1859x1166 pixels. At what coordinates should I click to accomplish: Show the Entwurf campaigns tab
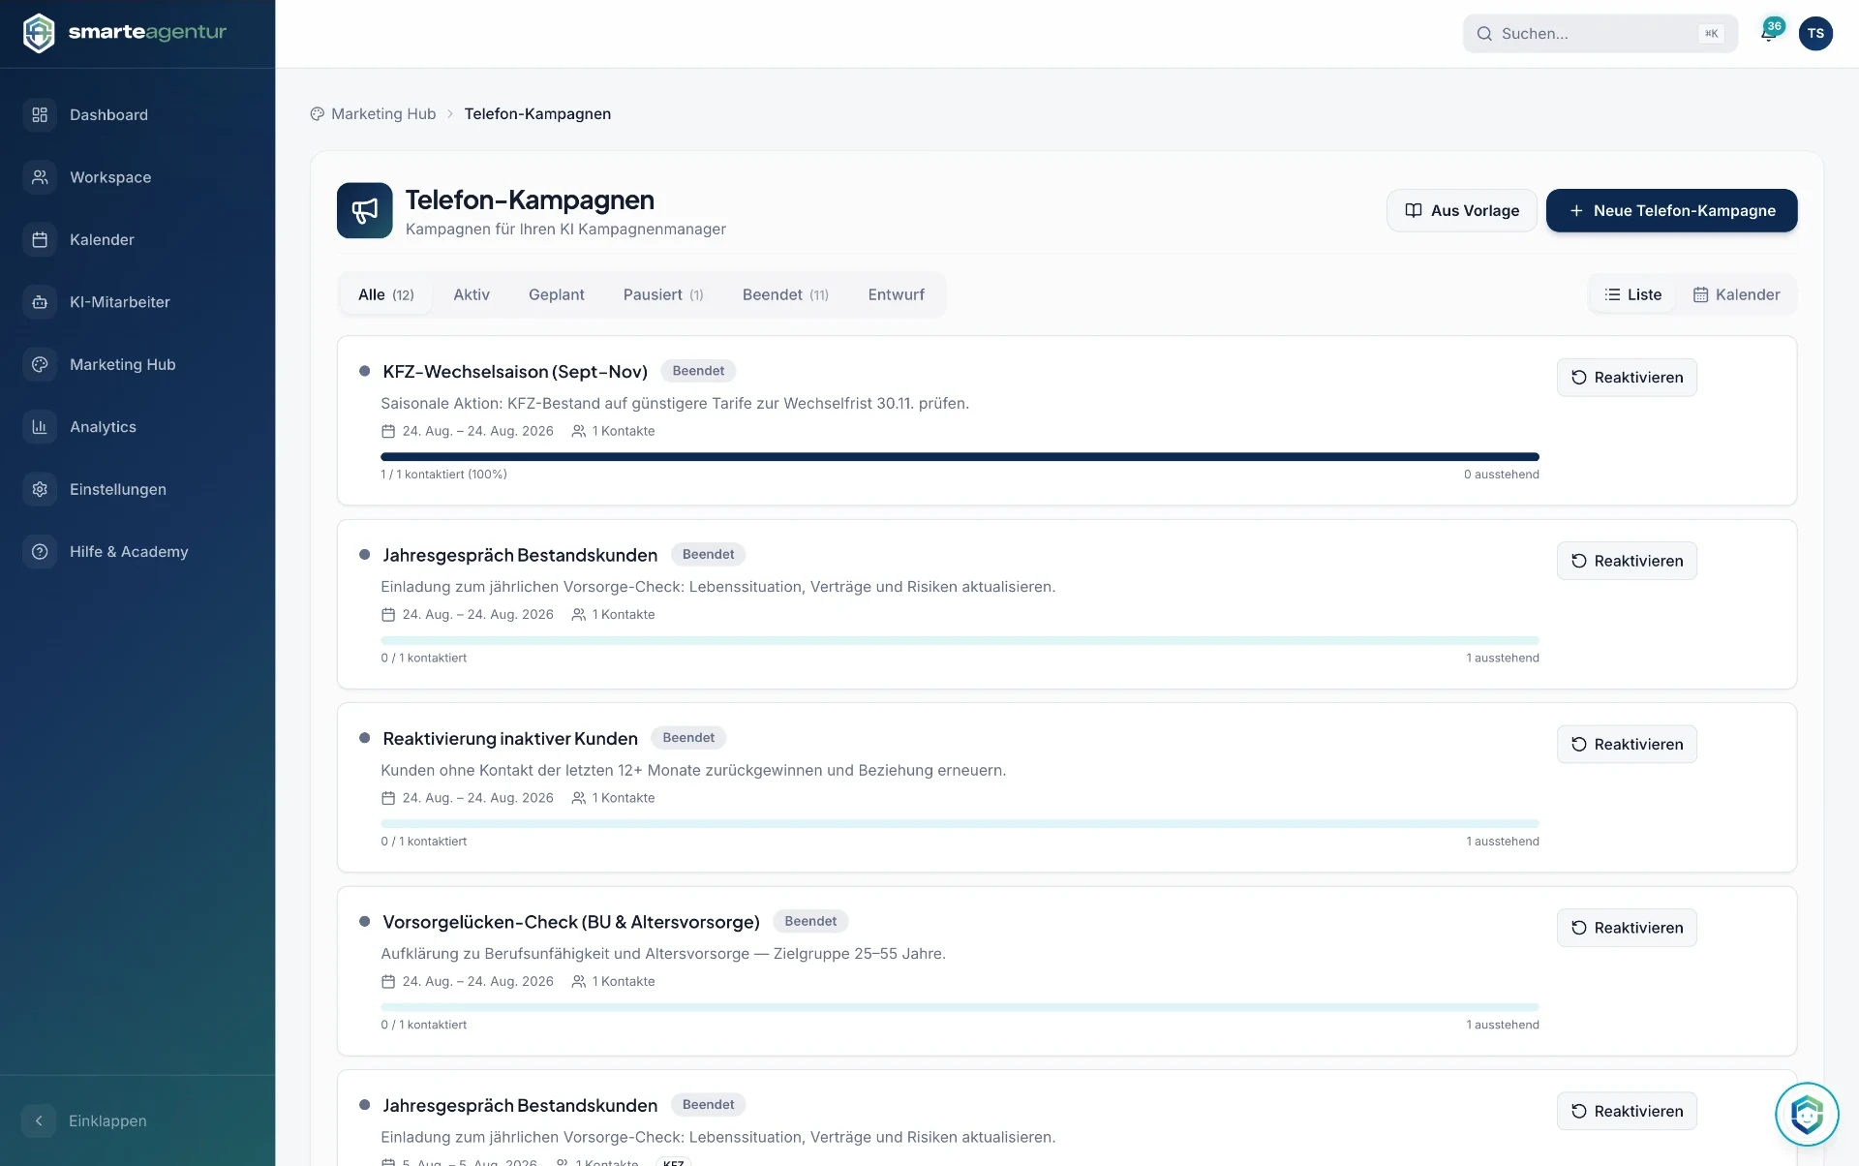[x=896, y=294]
